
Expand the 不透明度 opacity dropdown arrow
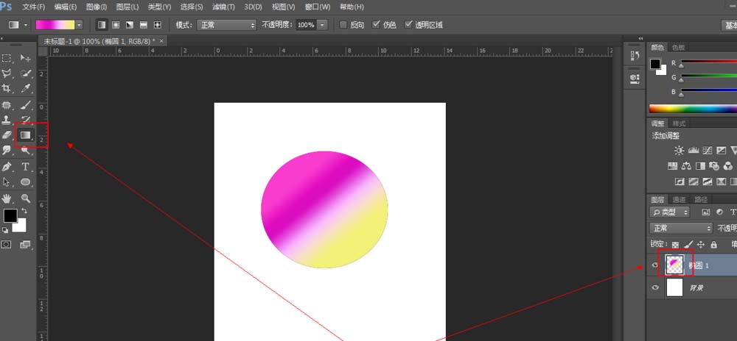click(322, 25)
